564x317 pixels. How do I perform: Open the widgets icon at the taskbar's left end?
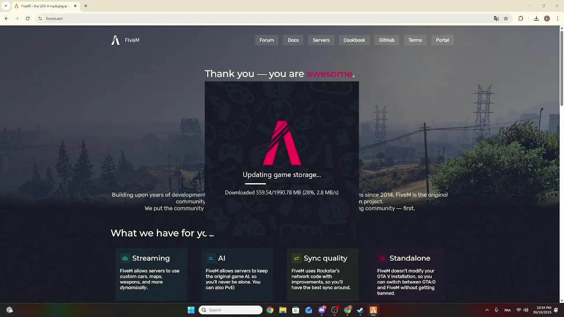10,310
